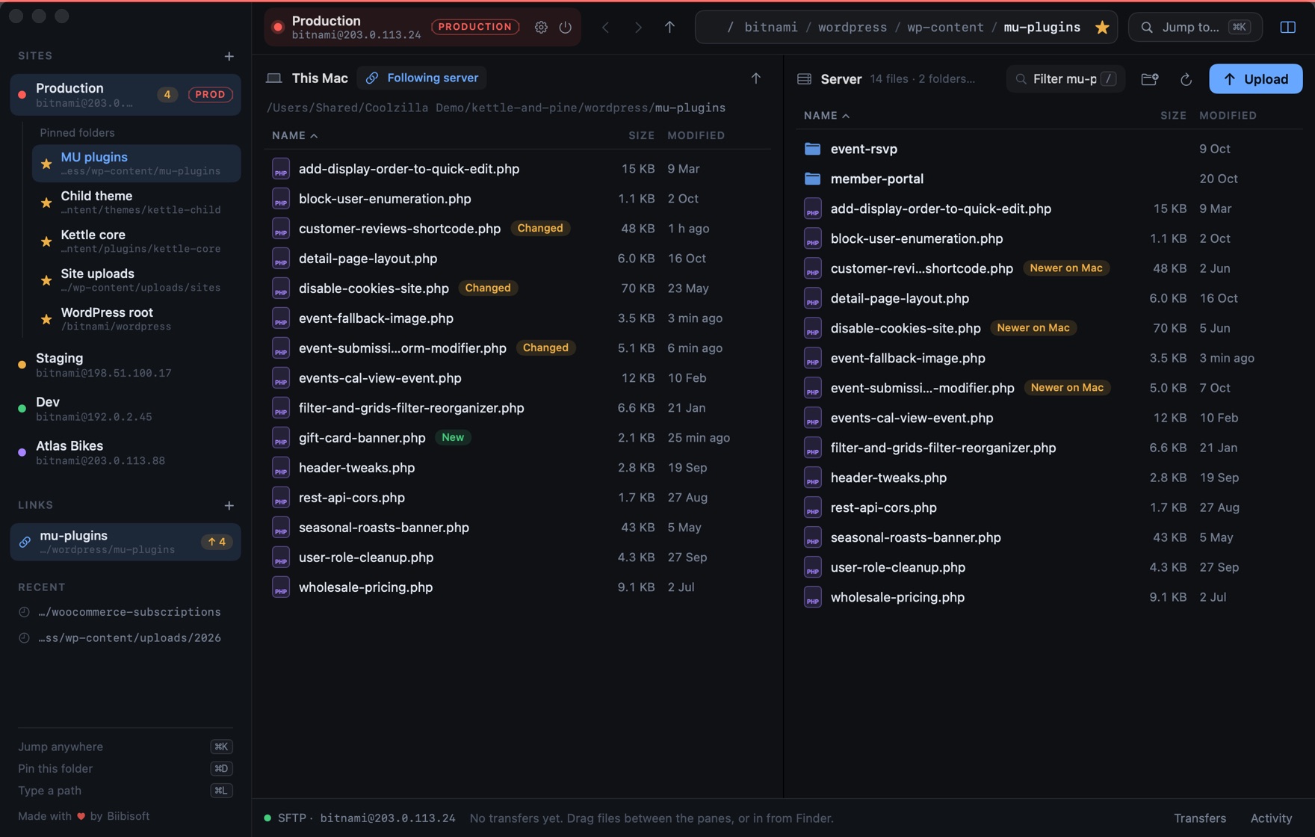Select local wholesale-pricing.php file
1315x837 pixels.
click(x=518, y=587)
